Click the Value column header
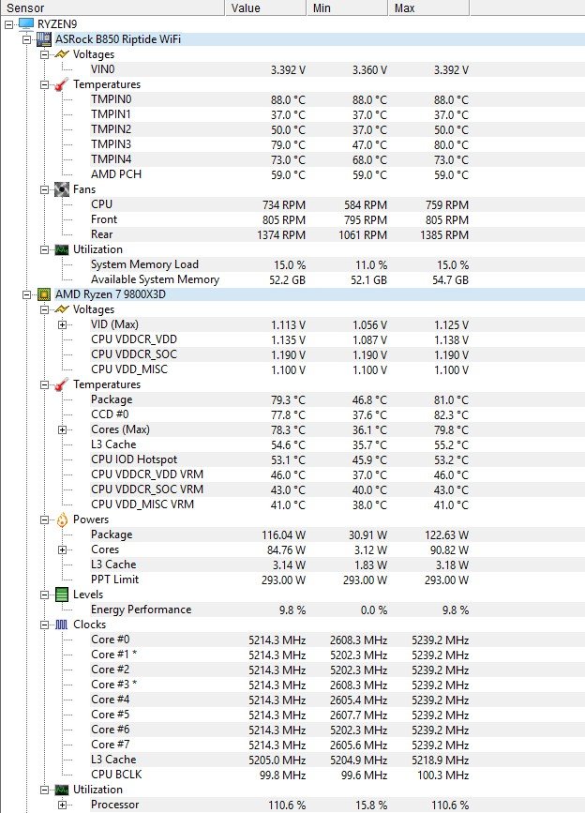This screenshot has height=813, width=585. tap(266, 8)
